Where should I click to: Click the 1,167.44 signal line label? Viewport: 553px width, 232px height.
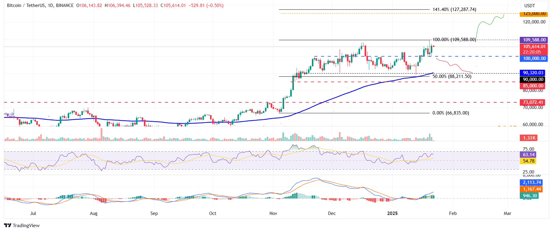532,189
